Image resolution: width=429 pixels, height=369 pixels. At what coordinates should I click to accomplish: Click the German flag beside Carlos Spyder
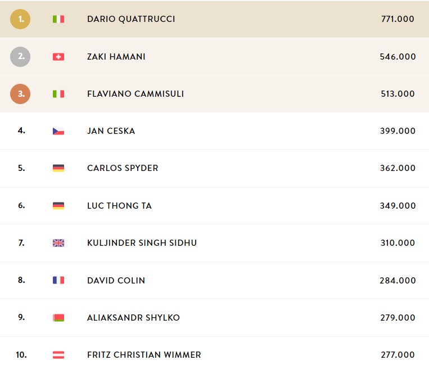coord(58,168)
